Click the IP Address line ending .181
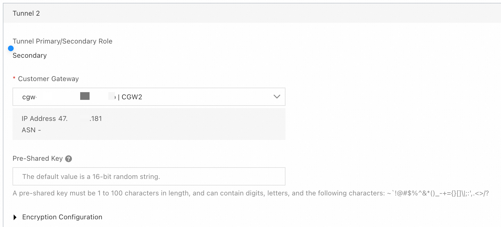The image size is (501, 227). click(62, 119)
